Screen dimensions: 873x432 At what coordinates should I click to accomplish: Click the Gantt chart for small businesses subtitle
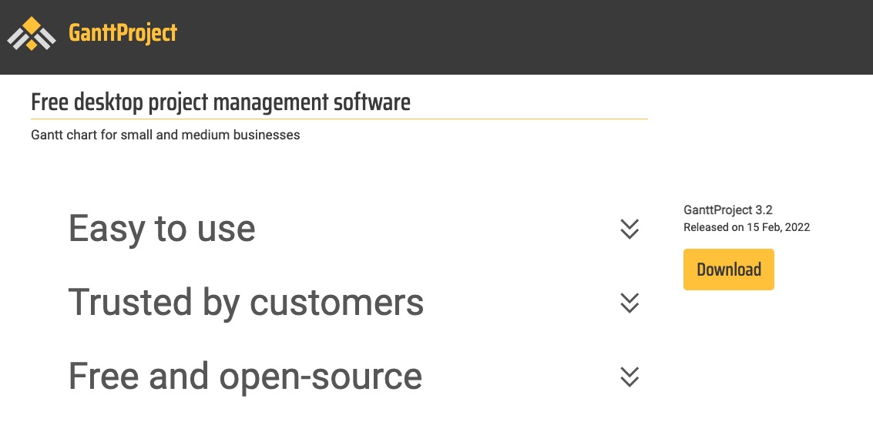tap(166, 135)
